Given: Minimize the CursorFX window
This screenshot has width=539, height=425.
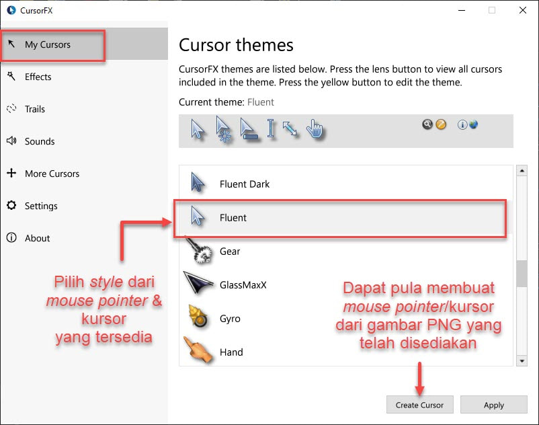Looking at the screenshot, I should (462, 10).
